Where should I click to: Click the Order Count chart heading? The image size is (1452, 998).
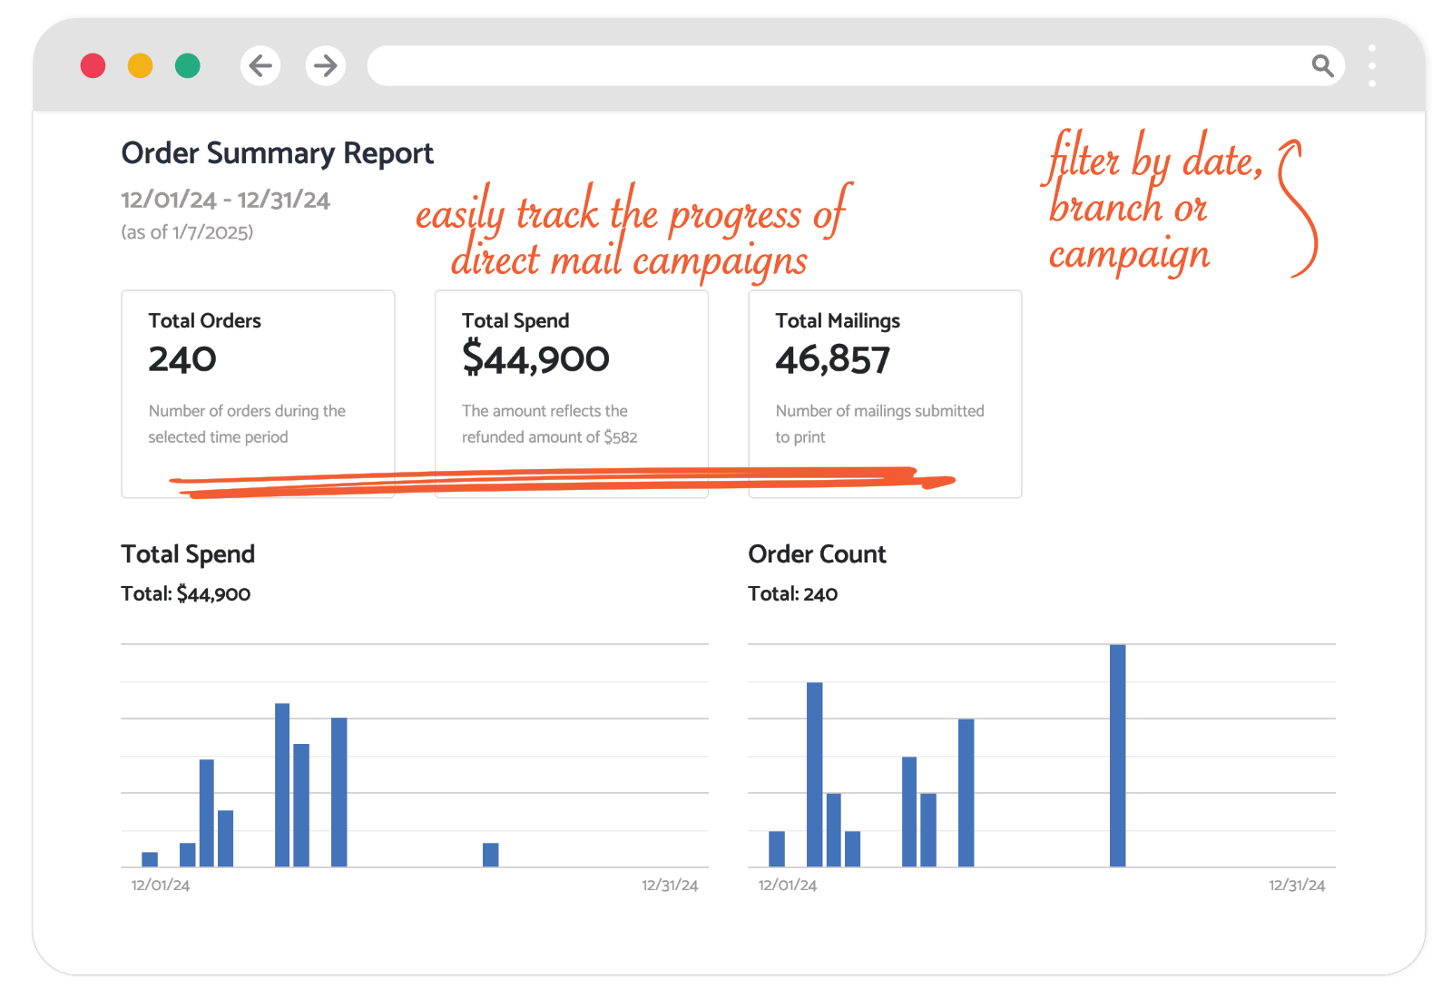tap(817, 553)
